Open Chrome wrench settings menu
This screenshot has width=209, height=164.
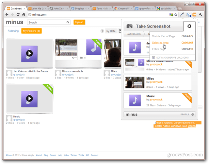pyautogui.click(x=200, y=14)
